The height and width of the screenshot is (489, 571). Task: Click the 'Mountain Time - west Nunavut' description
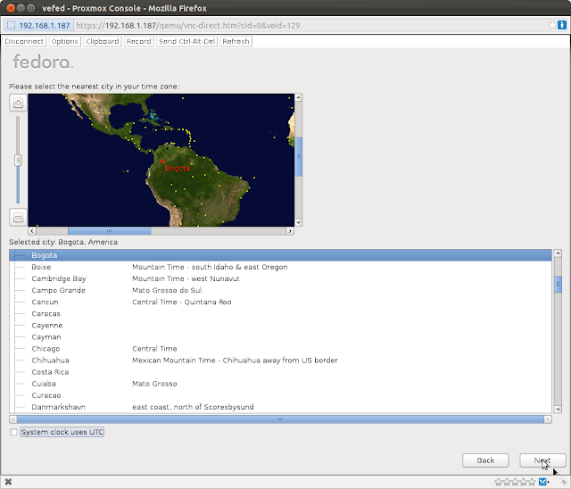tap(186, 278)
